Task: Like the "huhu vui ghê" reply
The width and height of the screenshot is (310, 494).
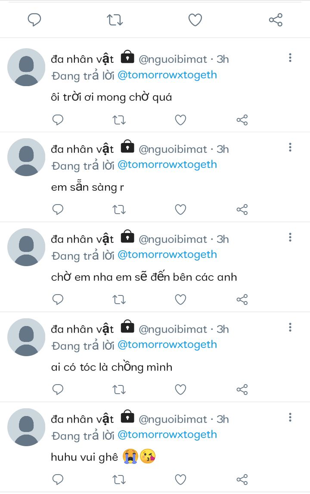Action: point(180,479)
